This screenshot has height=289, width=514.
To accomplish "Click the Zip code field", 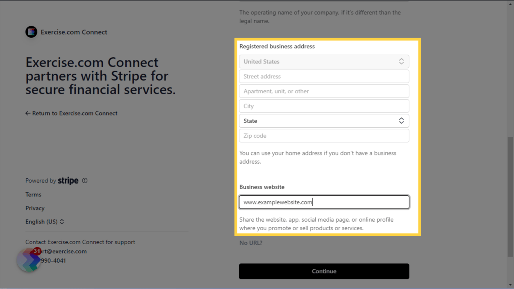I will point(324,135).
